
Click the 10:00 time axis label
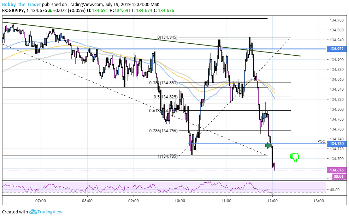[180, 201]
